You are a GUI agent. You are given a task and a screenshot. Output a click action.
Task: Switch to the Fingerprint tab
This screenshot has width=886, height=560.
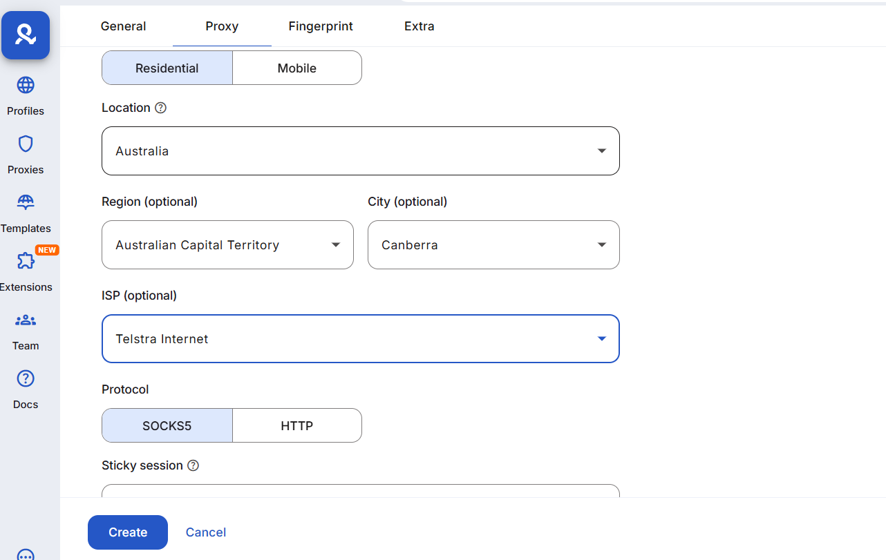[321, 26]
